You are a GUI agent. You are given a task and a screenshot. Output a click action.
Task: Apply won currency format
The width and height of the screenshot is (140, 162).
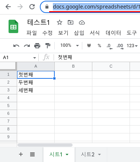[89, 46]
